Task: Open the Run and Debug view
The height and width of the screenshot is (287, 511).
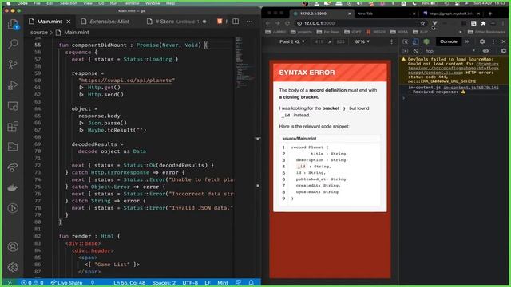Action: [13, 85]
